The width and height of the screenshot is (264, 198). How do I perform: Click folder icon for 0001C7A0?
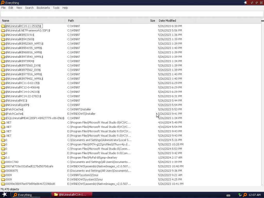coord(3,162)
